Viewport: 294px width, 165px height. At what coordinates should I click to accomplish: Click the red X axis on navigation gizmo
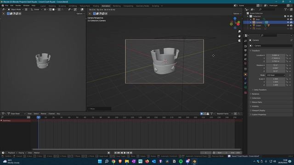point(238,24)
